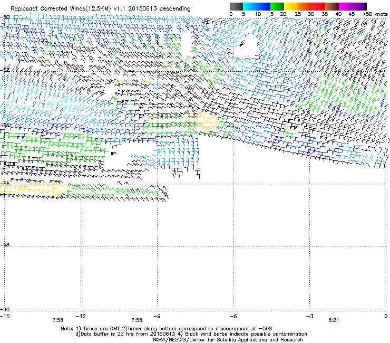Click the '-52' latitude axis label
The height and width of the screenshot is (343, 390).
pos(5,70)
